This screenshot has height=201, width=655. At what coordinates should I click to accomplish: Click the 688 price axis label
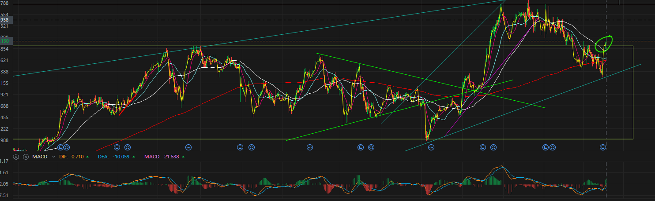pyautogui.click(x=5, y=106)
